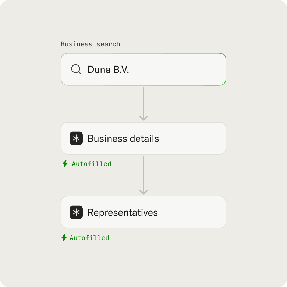The width and height of the screenshot is (287, 287).
Task: Click the magnifying glass search icon
Action: point(76,69)
